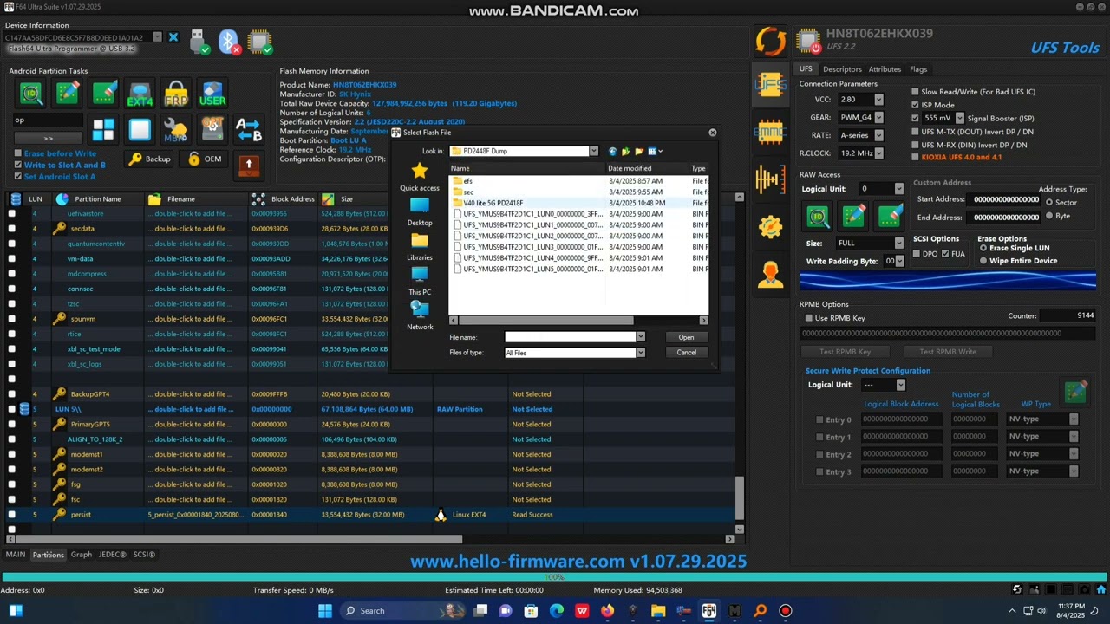Toggle the FUA checkbox
This screenshot has height=624, width=1110.
click(x=944, y=254)
